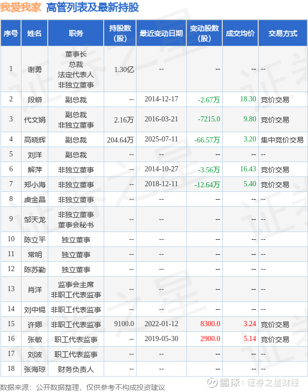Click the 职务 column header
Image resolution: width=308 pixels, height=392 pixels.
point(76,33)
